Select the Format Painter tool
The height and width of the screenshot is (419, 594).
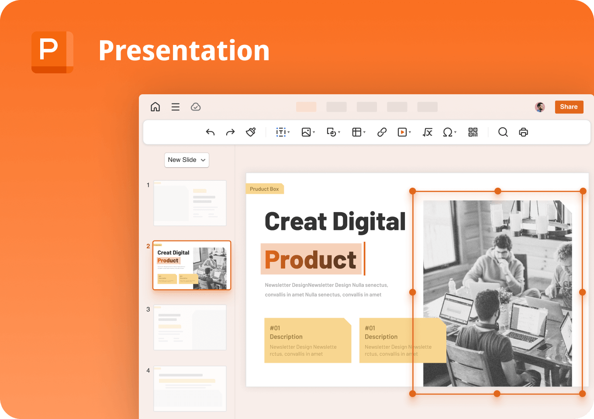pos(251,132)
